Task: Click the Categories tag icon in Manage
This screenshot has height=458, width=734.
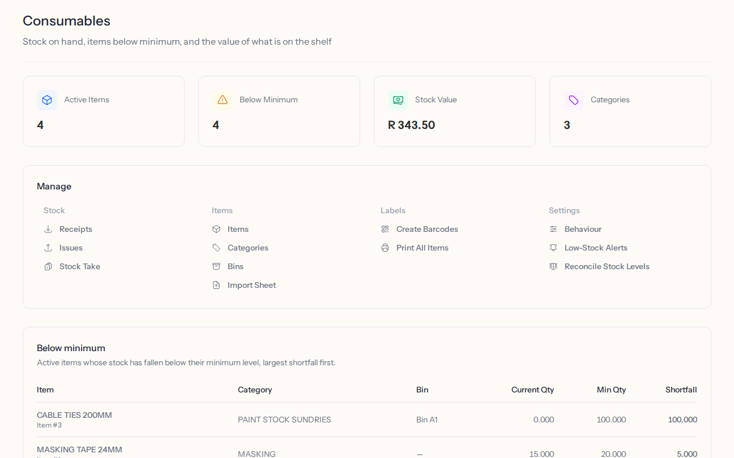Action: pyautogui.click(x=216, y=248)
